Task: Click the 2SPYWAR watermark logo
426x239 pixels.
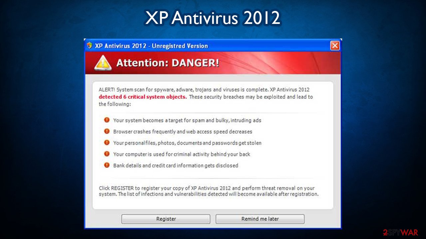Action: click(400, 232)
